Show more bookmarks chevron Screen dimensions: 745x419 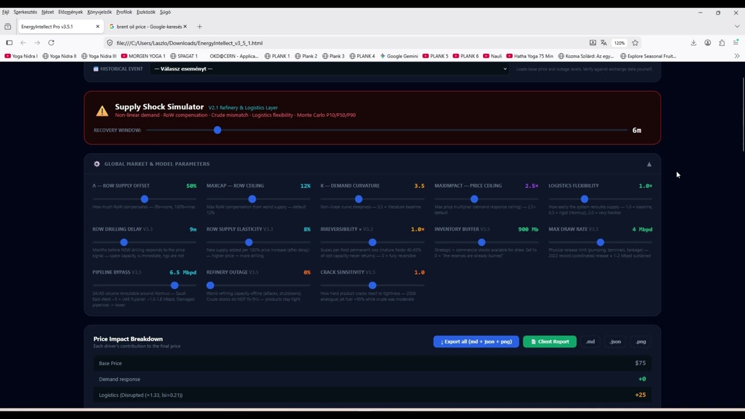[x=737, y=56]
